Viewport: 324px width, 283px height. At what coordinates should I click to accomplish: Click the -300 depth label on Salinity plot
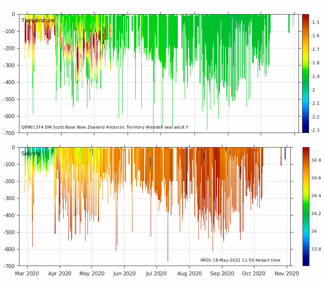pyautogui.click(x=9, y=199)
